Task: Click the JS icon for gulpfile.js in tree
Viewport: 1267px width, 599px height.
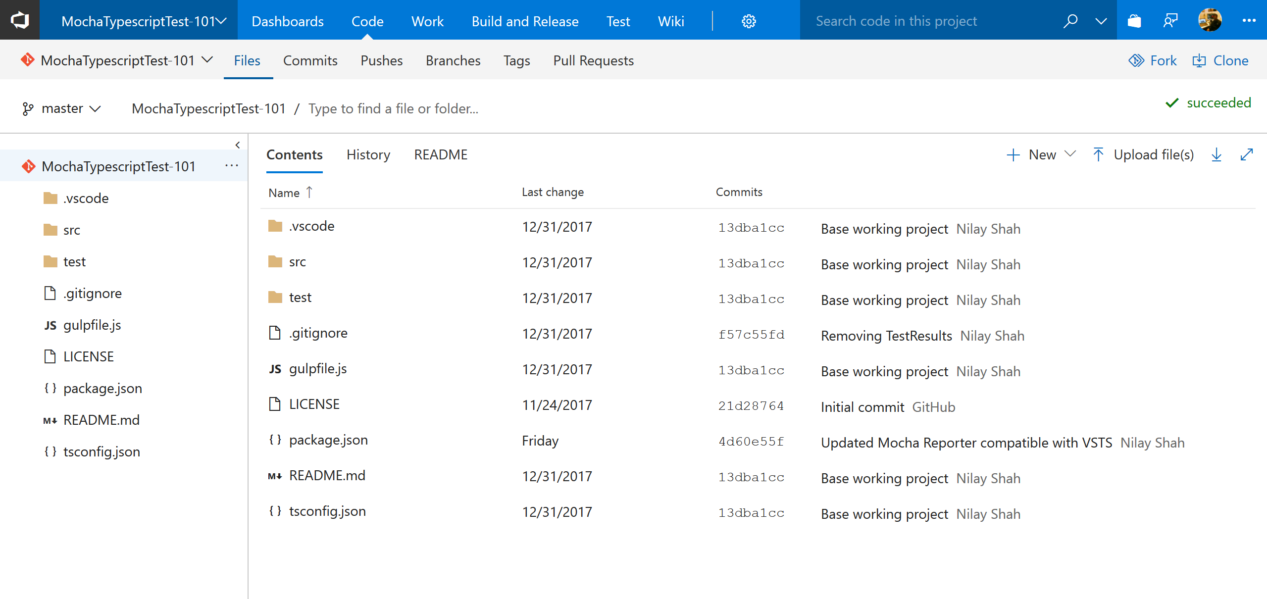Action: click(x=50, y=325)
